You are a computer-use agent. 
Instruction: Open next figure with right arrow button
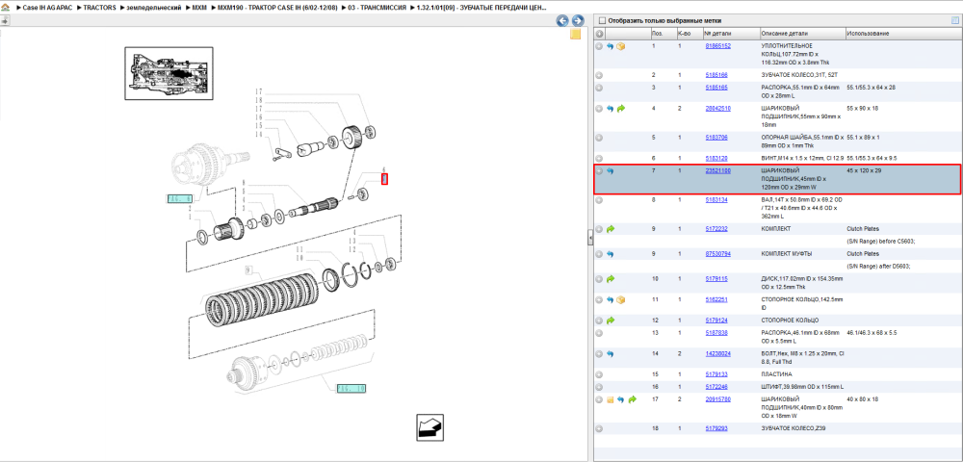tap(577, 20)
